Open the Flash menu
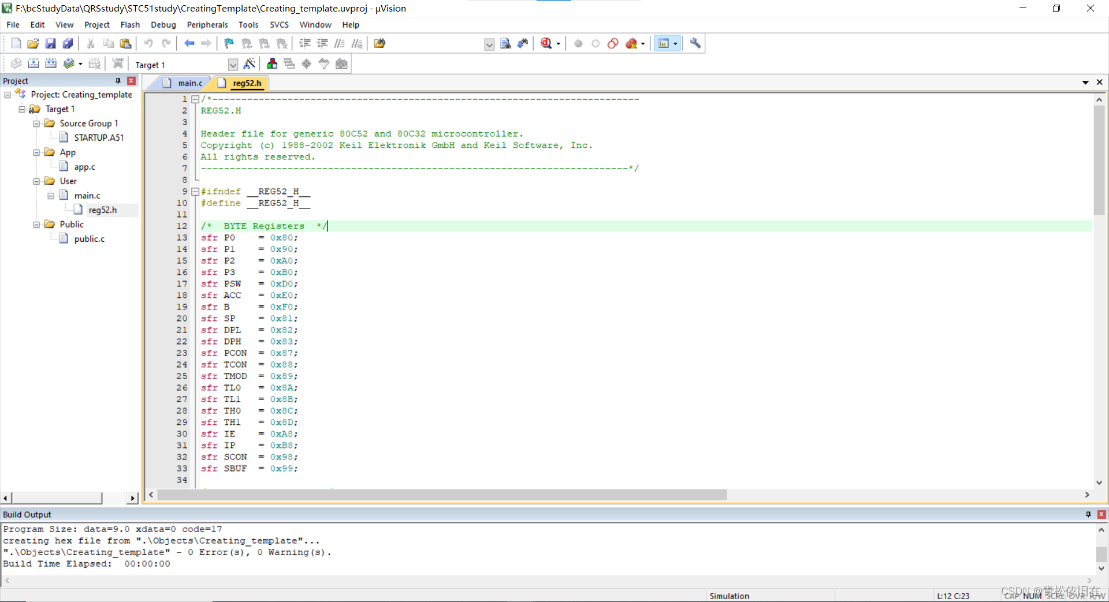The width and height of the screenshot is (1109, 602). (x=130, y=25)
